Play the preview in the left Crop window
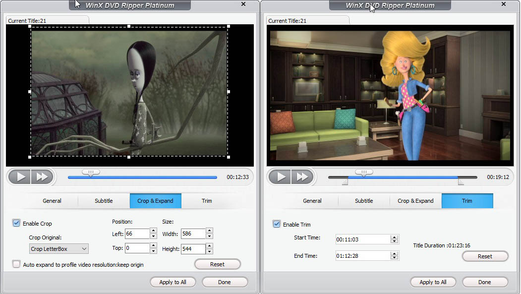This screenshot has width=521, height=294. (20, 176)
